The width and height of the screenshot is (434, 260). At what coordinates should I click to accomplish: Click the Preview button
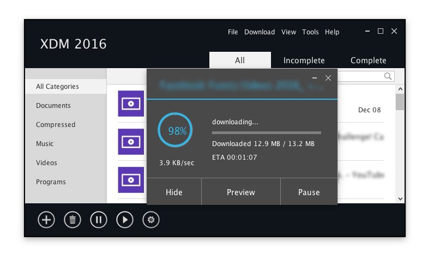241,192
